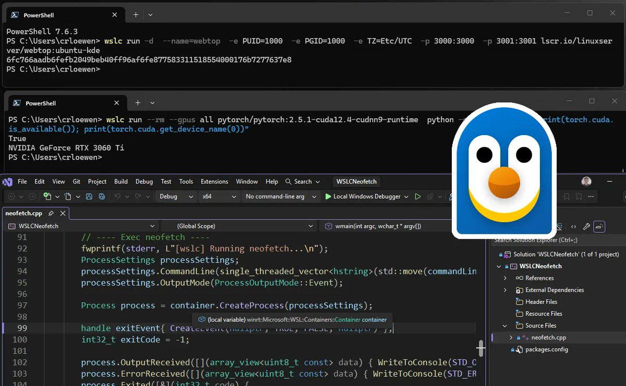Image resolution: width=626 pixels, height=386 pixels.
Task: Open the Extensions menu
Action: pos(214,182)
